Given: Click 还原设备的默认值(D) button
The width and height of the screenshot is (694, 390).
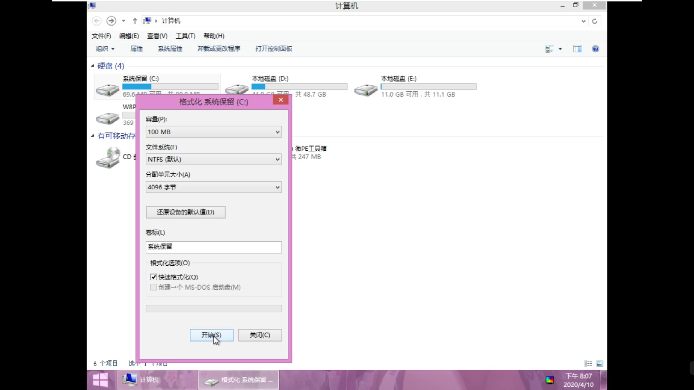Looking at the screenshot, I should (185, 212).
